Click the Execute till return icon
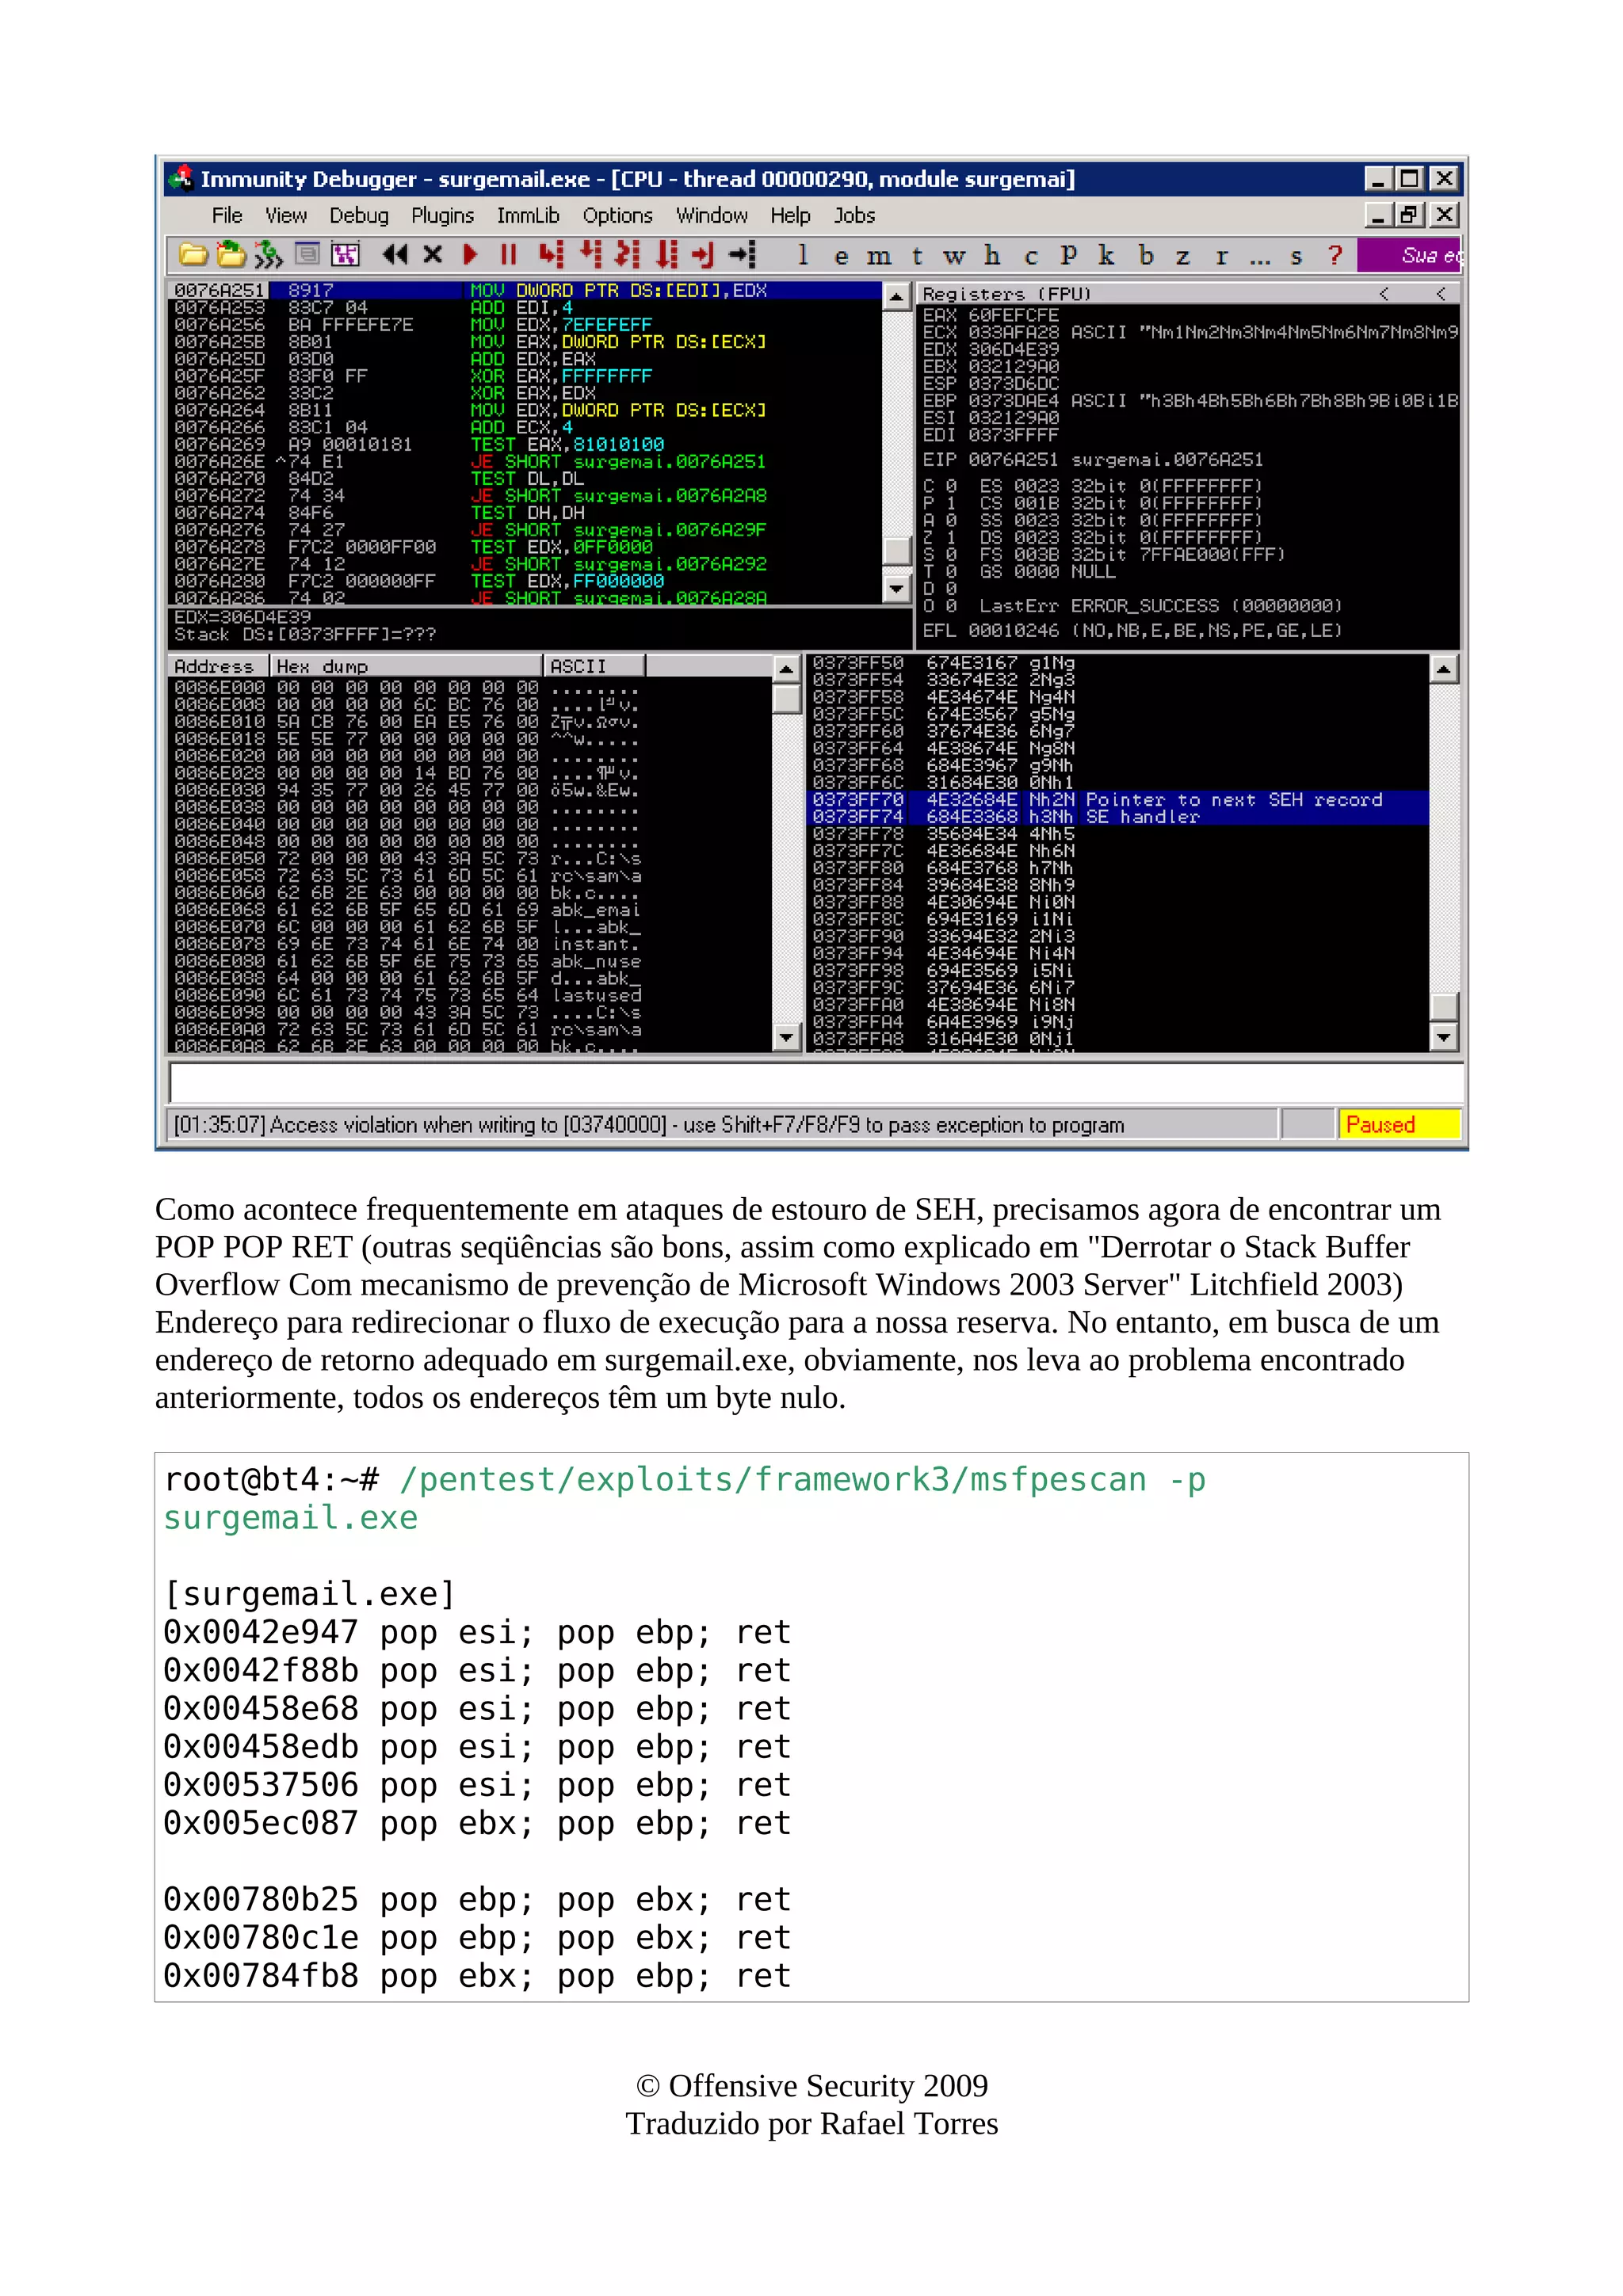The image size is (1623, 2296). 703,255
